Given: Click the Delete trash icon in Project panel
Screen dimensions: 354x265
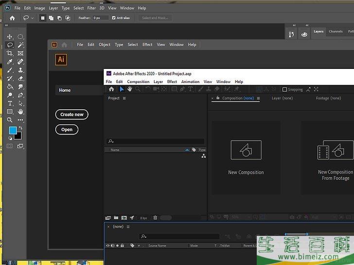Looking at the screenshot, I should (x=155, y=217).
